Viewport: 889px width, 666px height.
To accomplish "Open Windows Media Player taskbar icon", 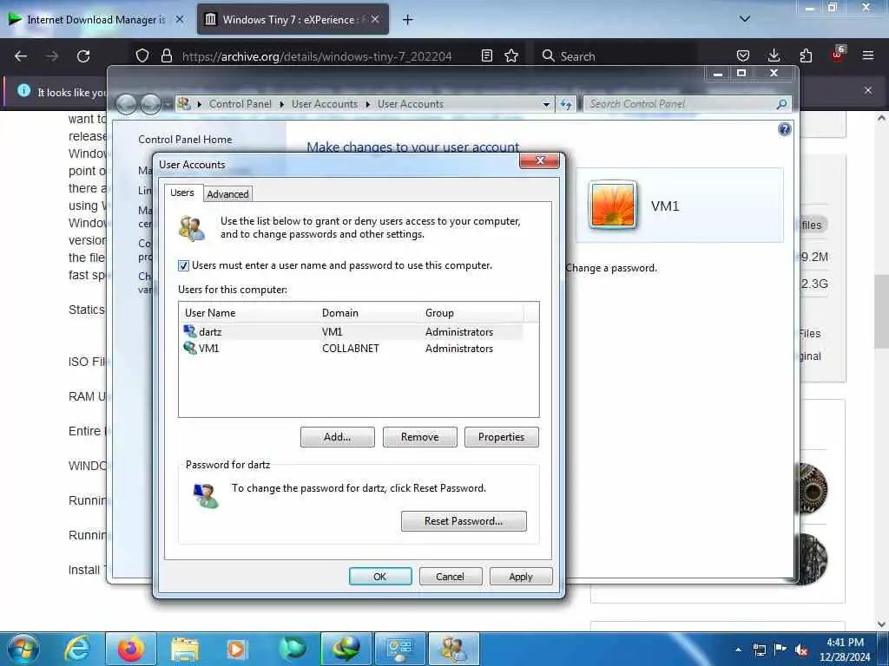I will click(x=237, y=649).
